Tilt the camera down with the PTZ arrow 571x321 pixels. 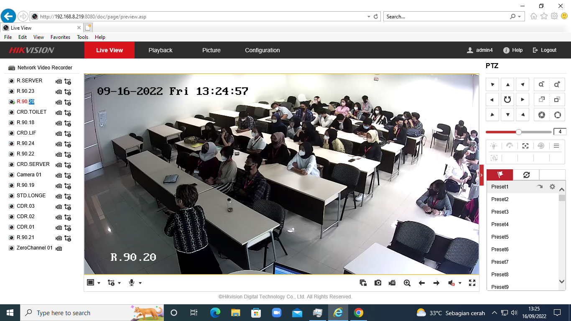[507, 115]
